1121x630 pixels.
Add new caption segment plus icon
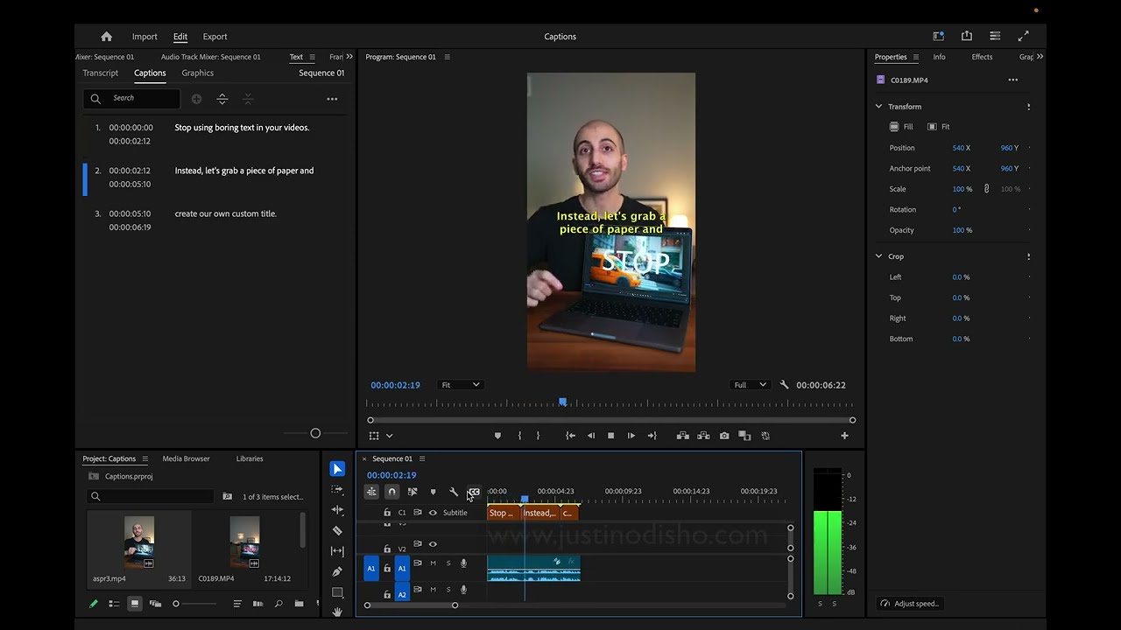click(x=196, y=99)
